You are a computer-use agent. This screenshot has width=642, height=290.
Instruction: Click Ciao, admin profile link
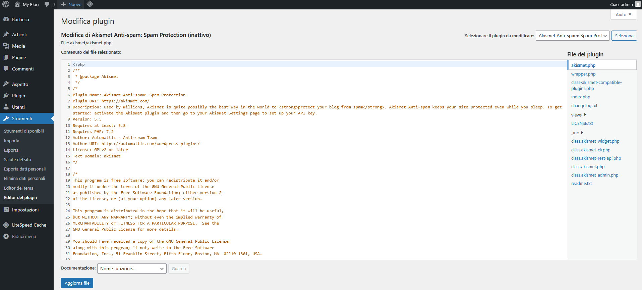(621, 4)
